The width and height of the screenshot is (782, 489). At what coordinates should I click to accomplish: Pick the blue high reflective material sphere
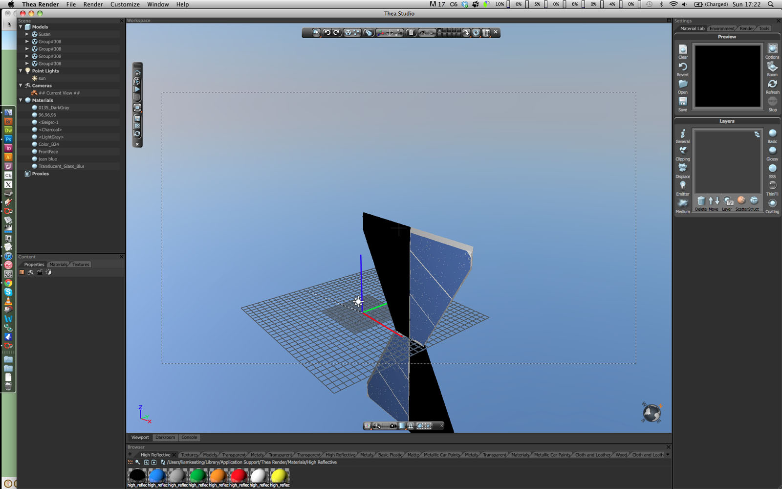157,475
